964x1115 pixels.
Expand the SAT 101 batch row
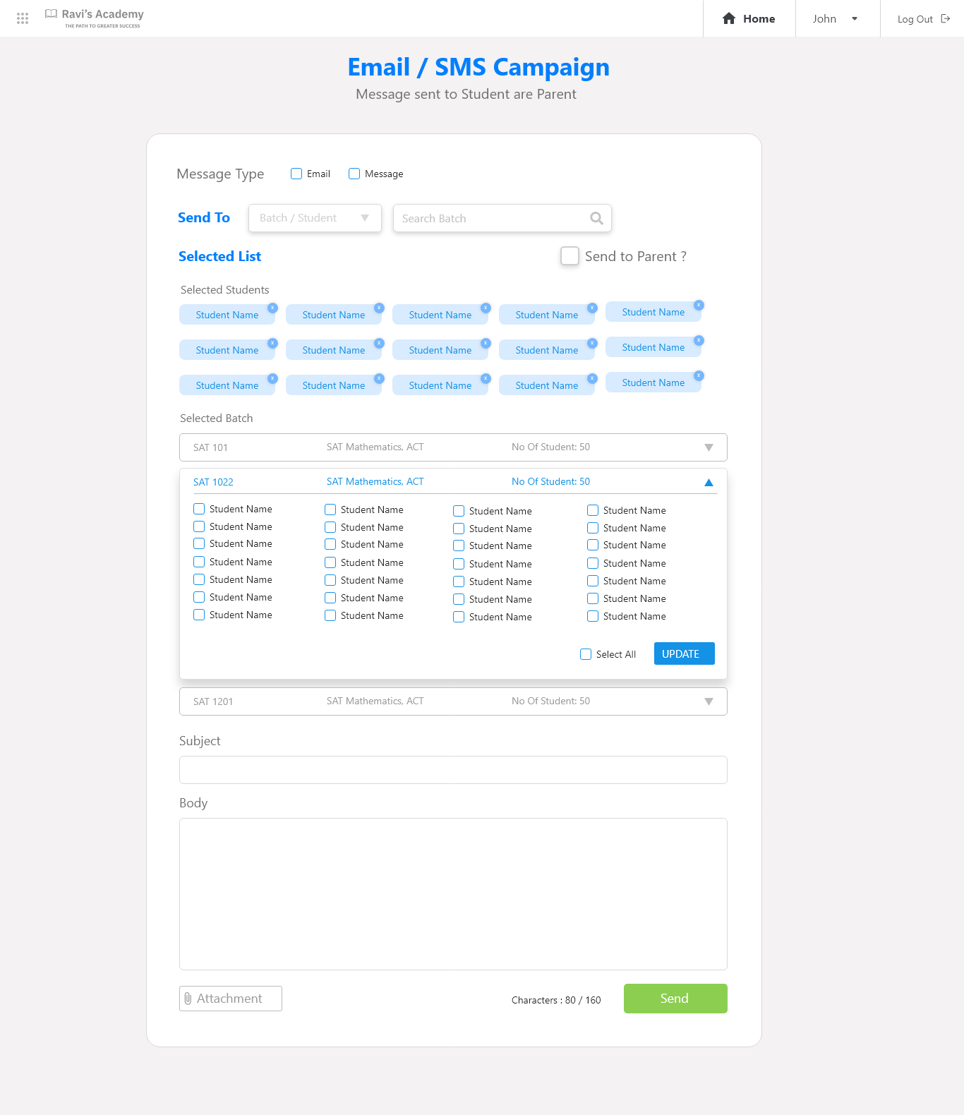[x=453, y=447]
